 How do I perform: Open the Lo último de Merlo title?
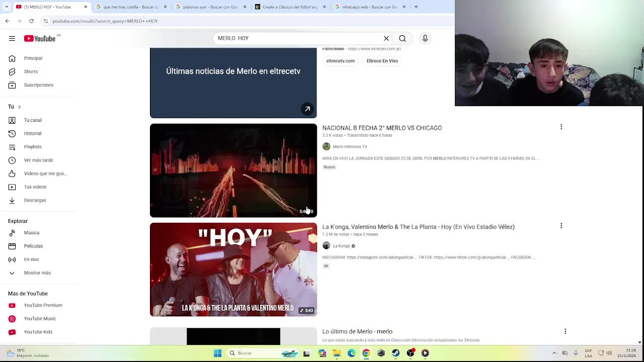coord(357,331)
